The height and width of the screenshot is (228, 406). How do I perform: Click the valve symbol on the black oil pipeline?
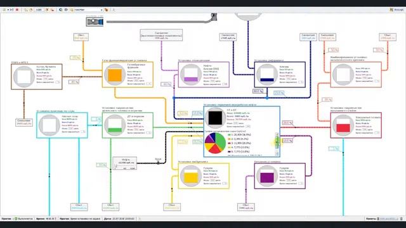click(x=158, y=162)
